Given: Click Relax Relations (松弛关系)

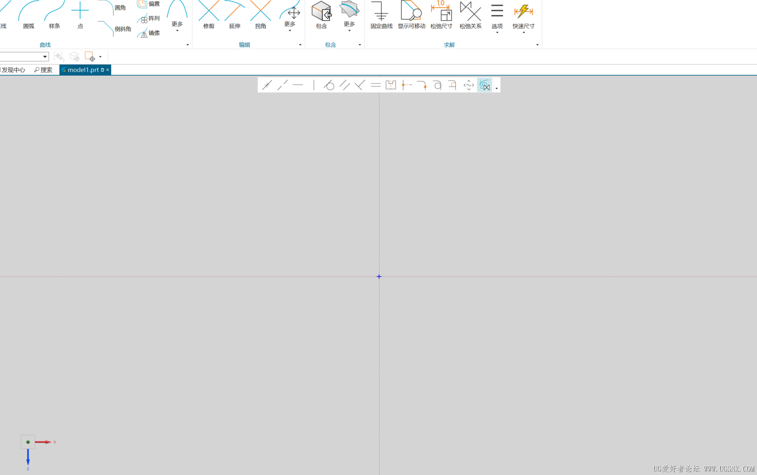Looking at the screenshot, I should click(471, 15).
